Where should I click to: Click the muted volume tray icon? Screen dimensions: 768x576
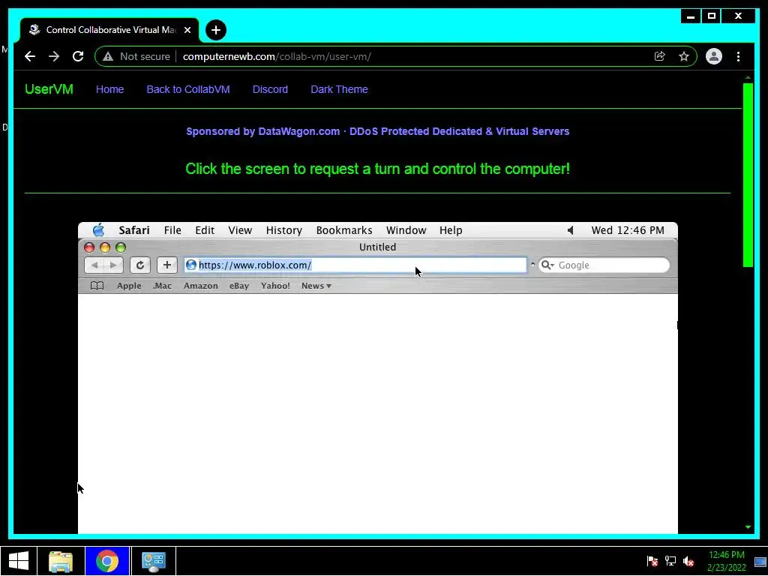688,561
